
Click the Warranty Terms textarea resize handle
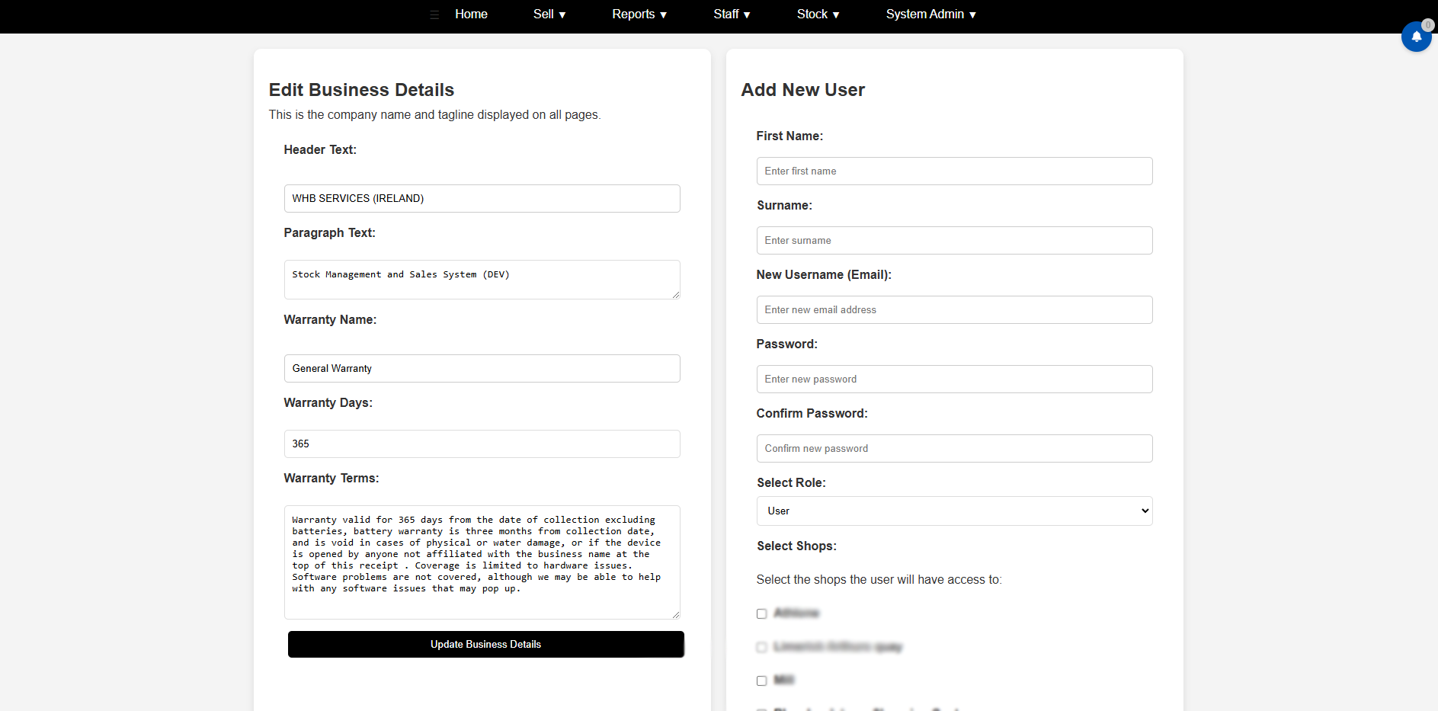click(x=675, y=614)
